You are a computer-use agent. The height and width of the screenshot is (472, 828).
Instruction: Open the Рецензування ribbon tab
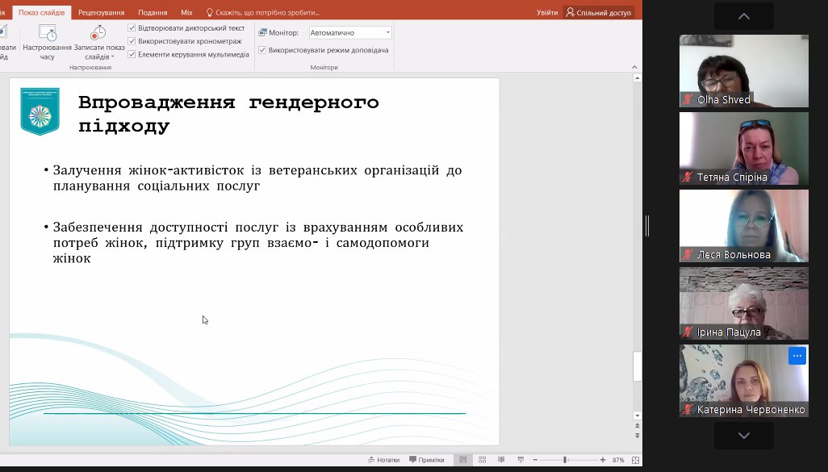pos(101,13)
